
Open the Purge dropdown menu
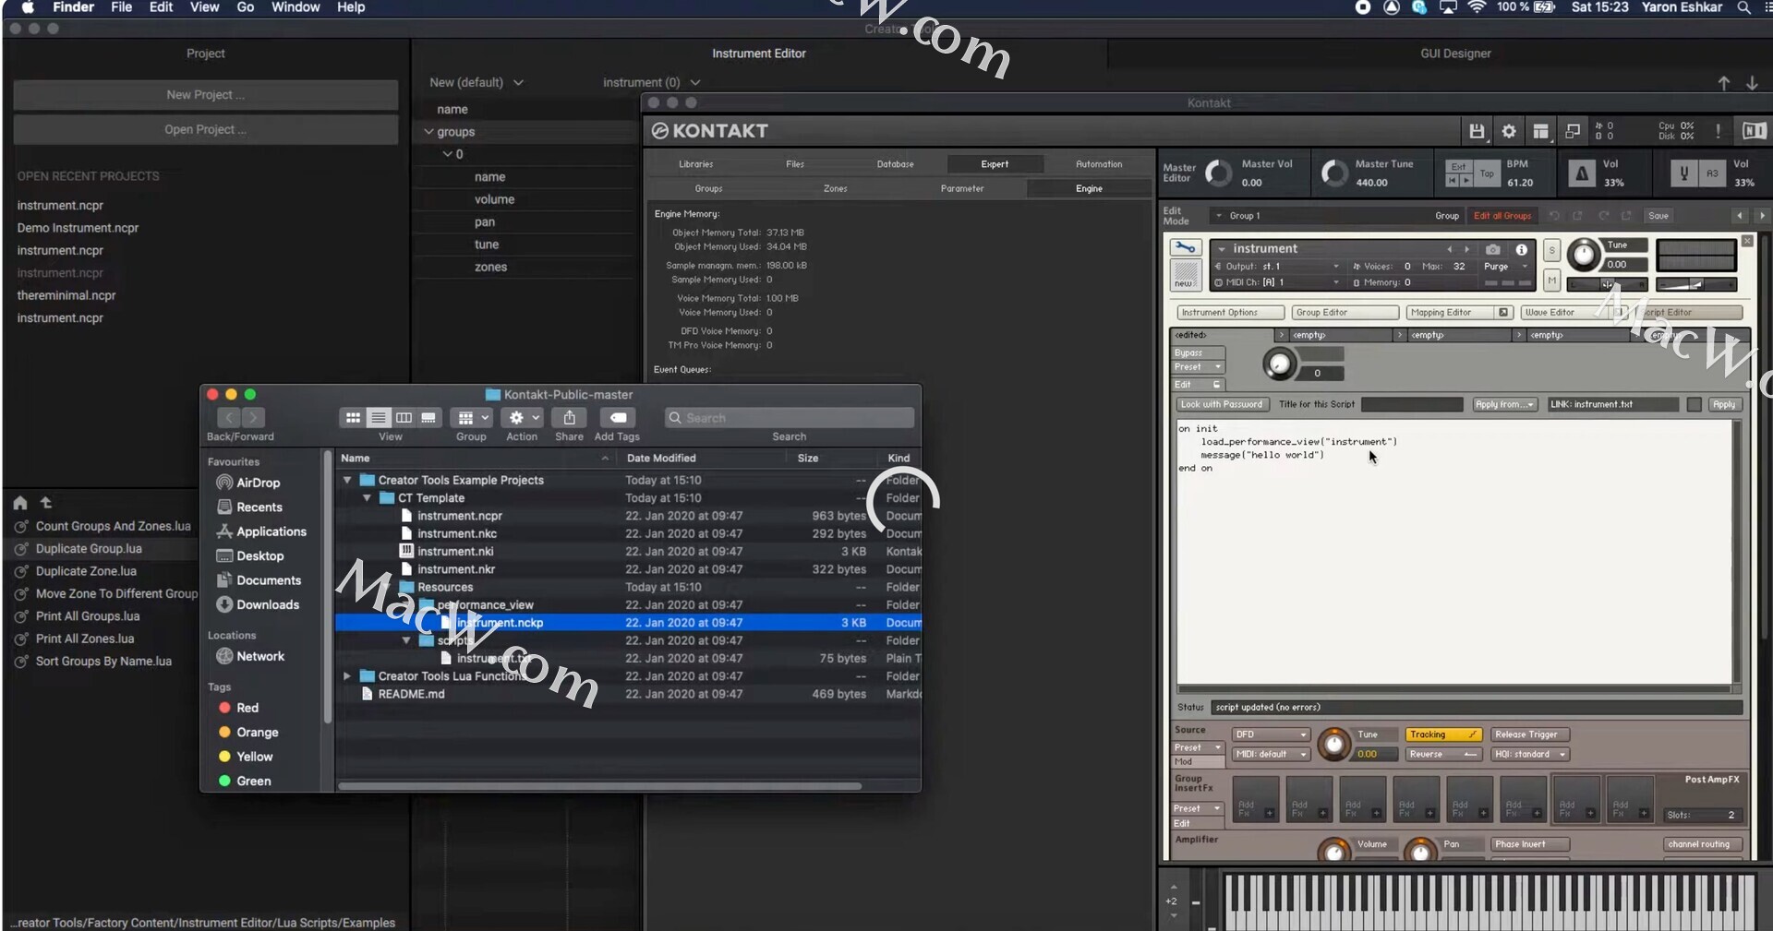(1505, 267)
